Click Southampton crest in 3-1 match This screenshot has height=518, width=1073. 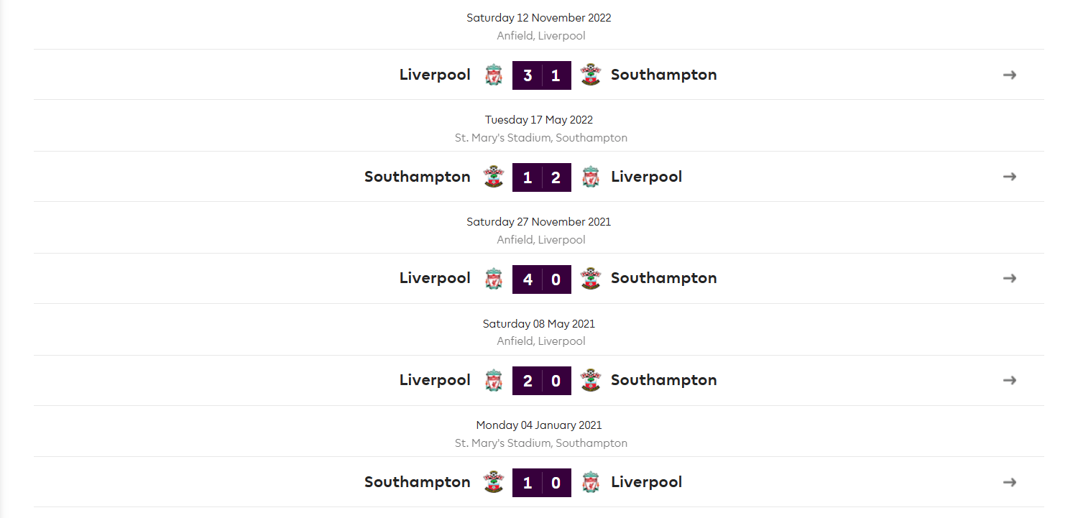click(590, 75)
